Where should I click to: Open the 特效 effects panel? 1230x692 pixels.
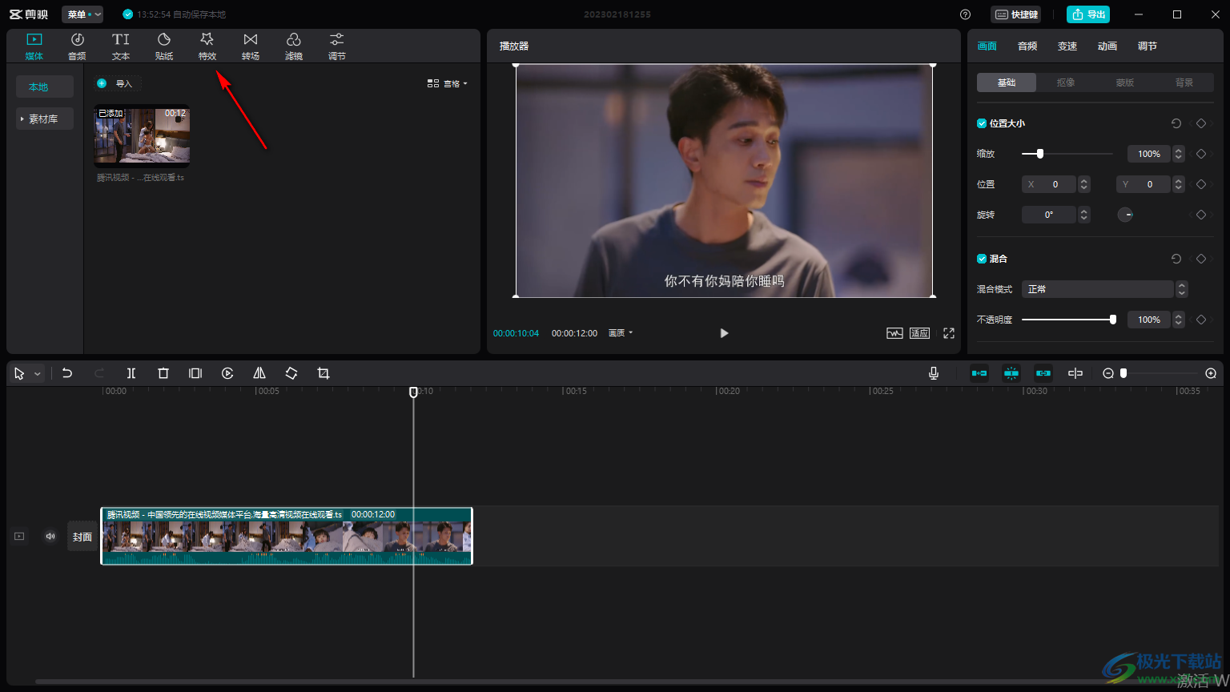click(207, 46)
